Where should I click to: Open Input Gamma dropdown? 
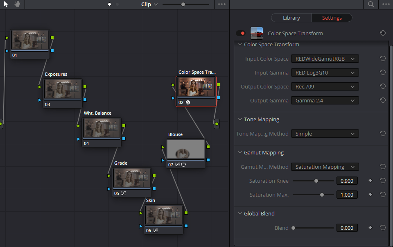(x=325, y=73)
